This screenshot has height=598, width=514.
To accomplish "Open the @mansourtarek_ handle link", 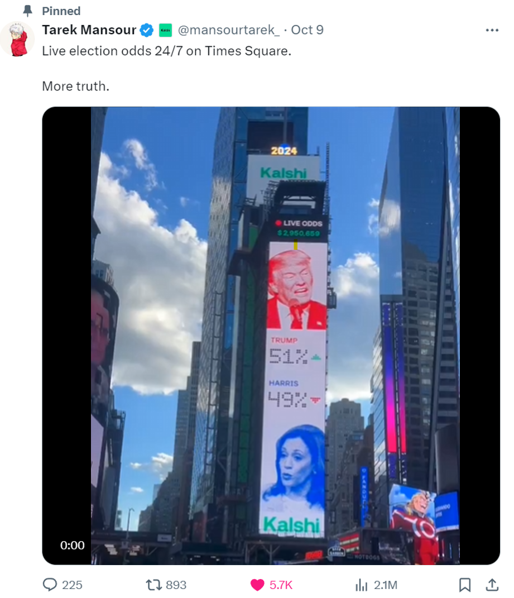I will coord(229,30).
